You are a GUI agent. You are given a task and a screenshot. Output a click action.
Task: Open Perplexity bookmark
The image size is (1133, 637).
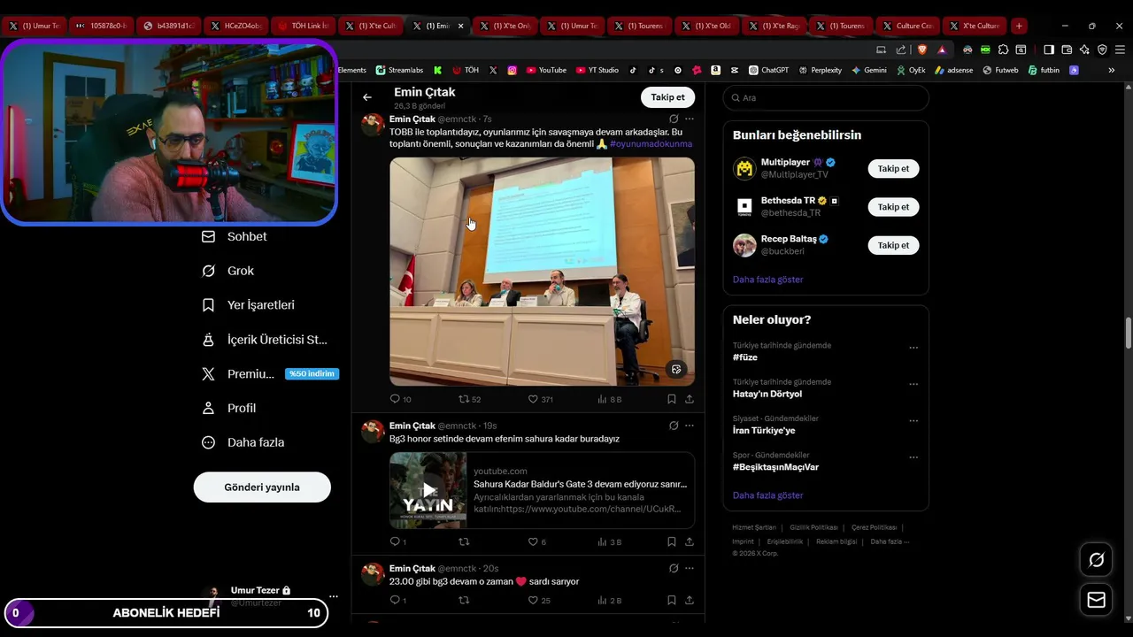click(820, 70)
